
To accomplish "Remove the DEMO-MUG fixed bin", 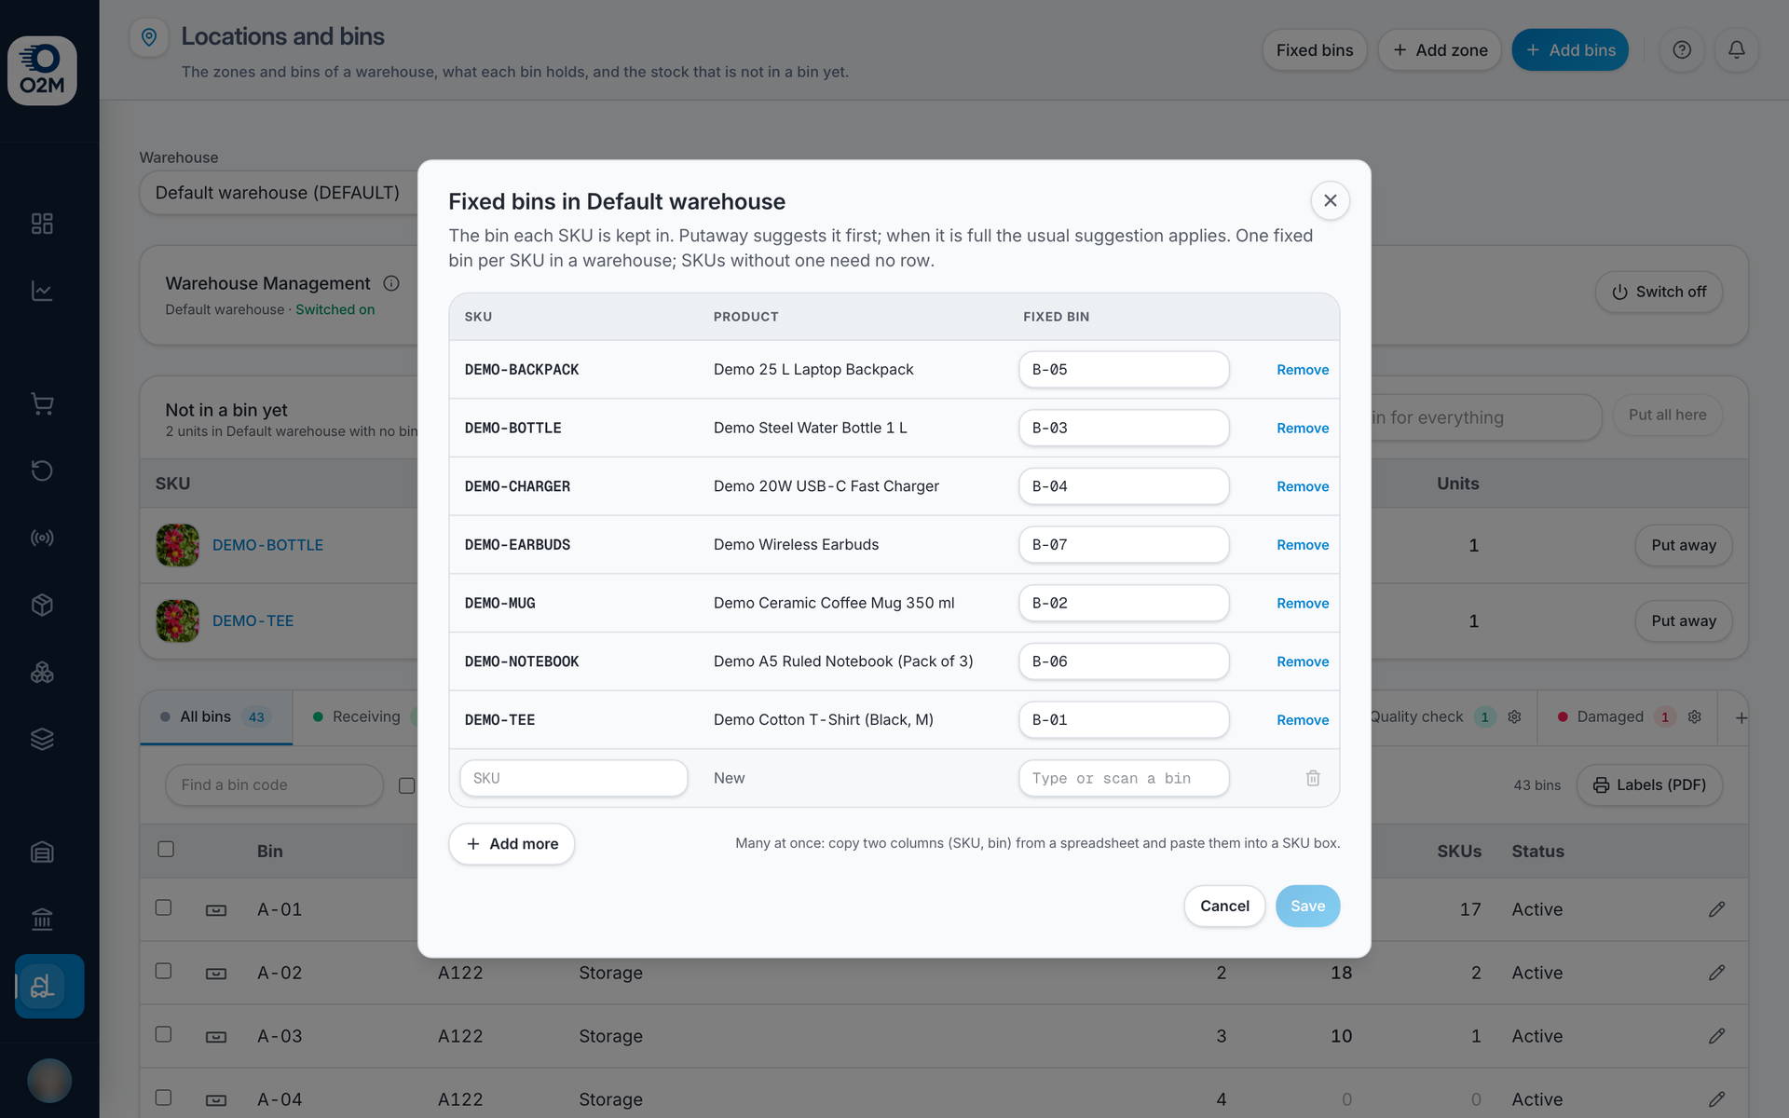I will coord(1303,604).
